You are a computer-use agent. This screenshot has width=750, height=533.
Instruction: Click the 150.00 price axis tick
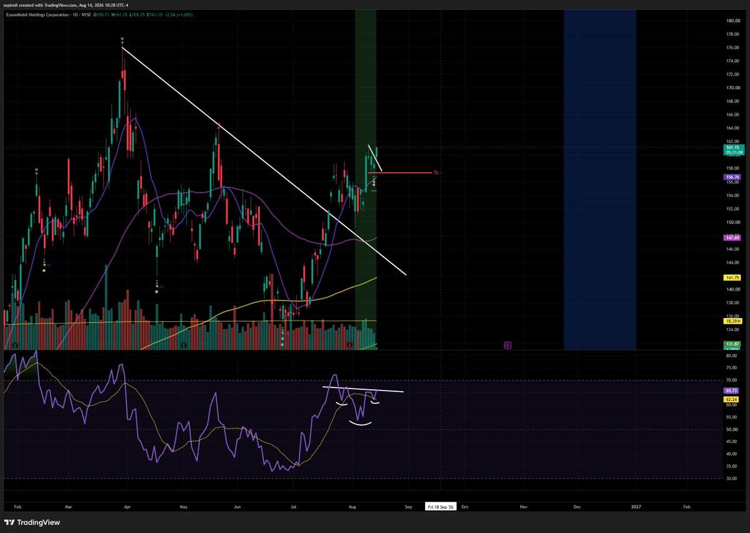pos(732,222)
